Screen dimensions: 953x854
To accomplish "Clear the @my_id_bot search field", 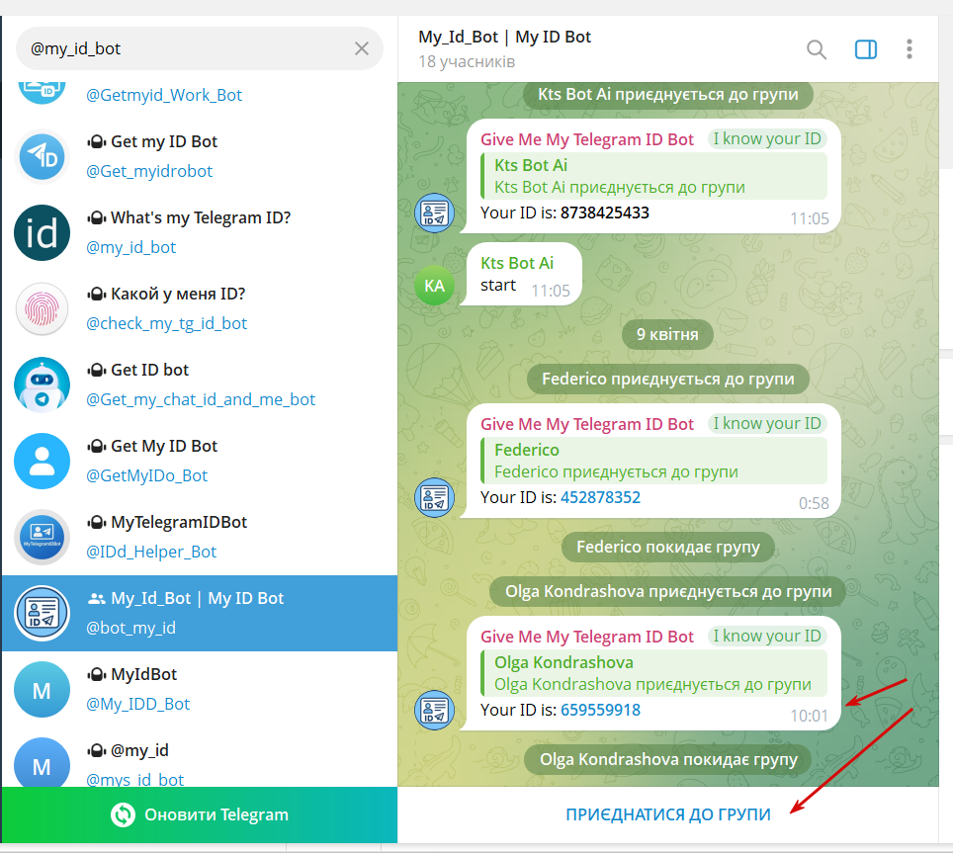I will 362,48.
